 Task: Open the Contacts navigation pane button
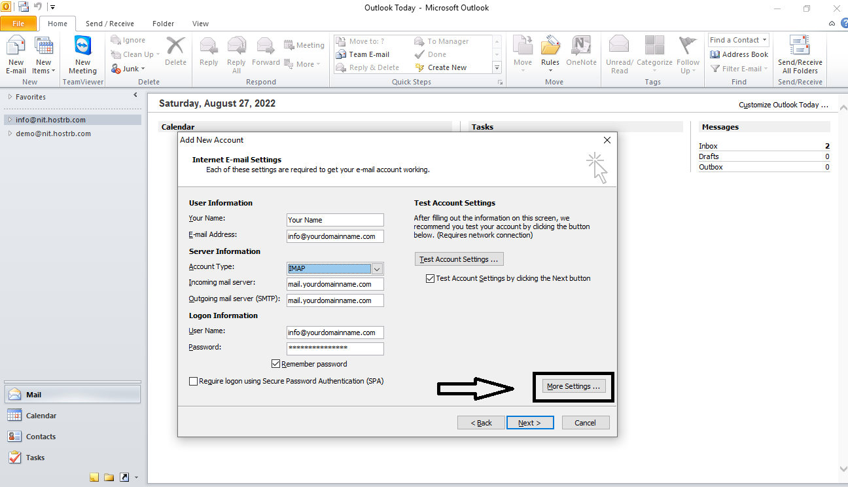[x=72, y=437]
